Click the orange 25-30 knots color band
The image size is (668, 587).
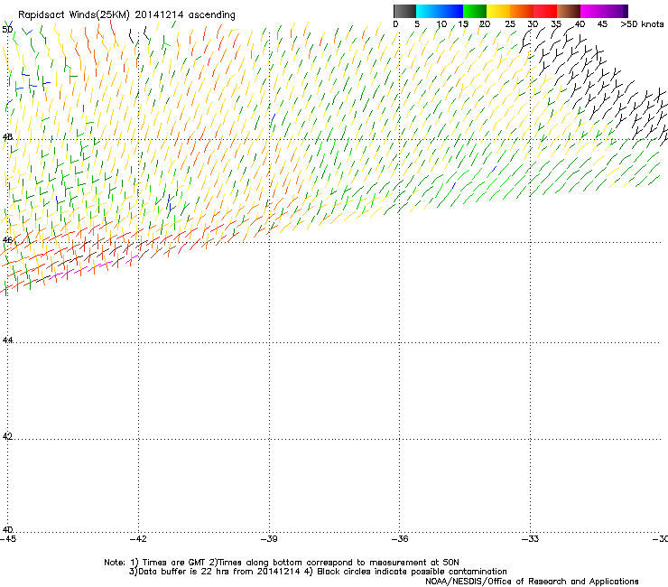pyautogui.click(x=522, y=11)
